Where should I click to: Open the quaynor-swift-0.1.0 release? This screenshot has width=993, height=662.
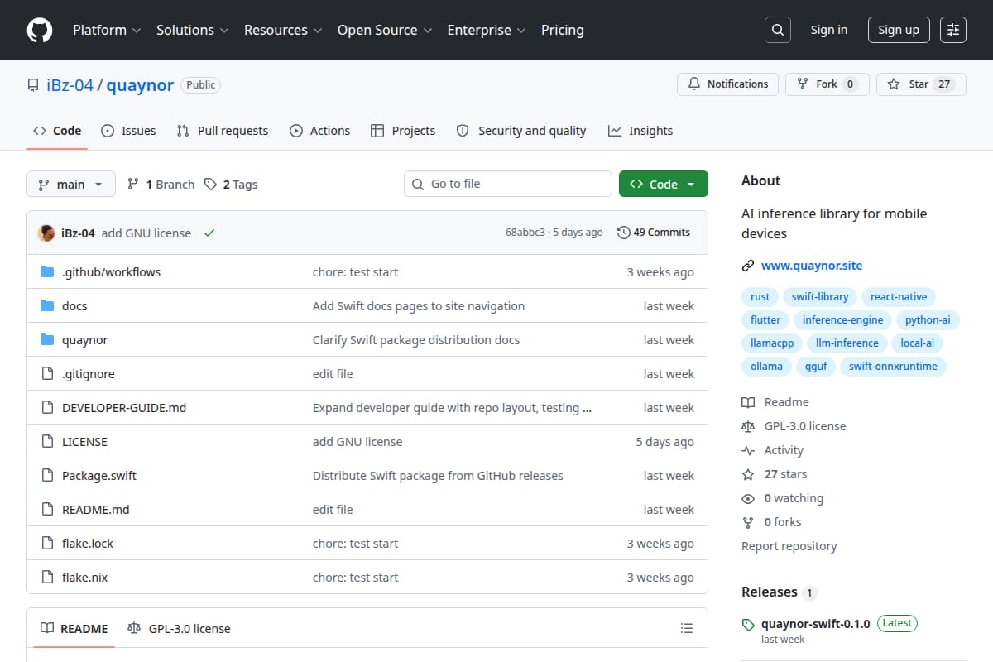815,624
